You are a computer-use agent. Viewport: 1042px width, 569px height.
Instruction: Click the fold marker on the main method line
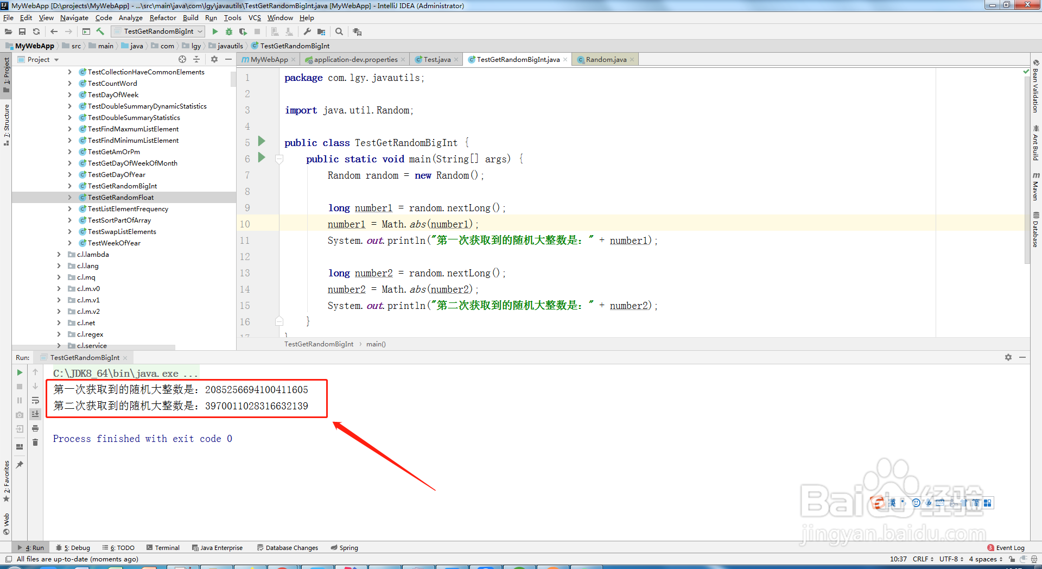coord(279,159)
